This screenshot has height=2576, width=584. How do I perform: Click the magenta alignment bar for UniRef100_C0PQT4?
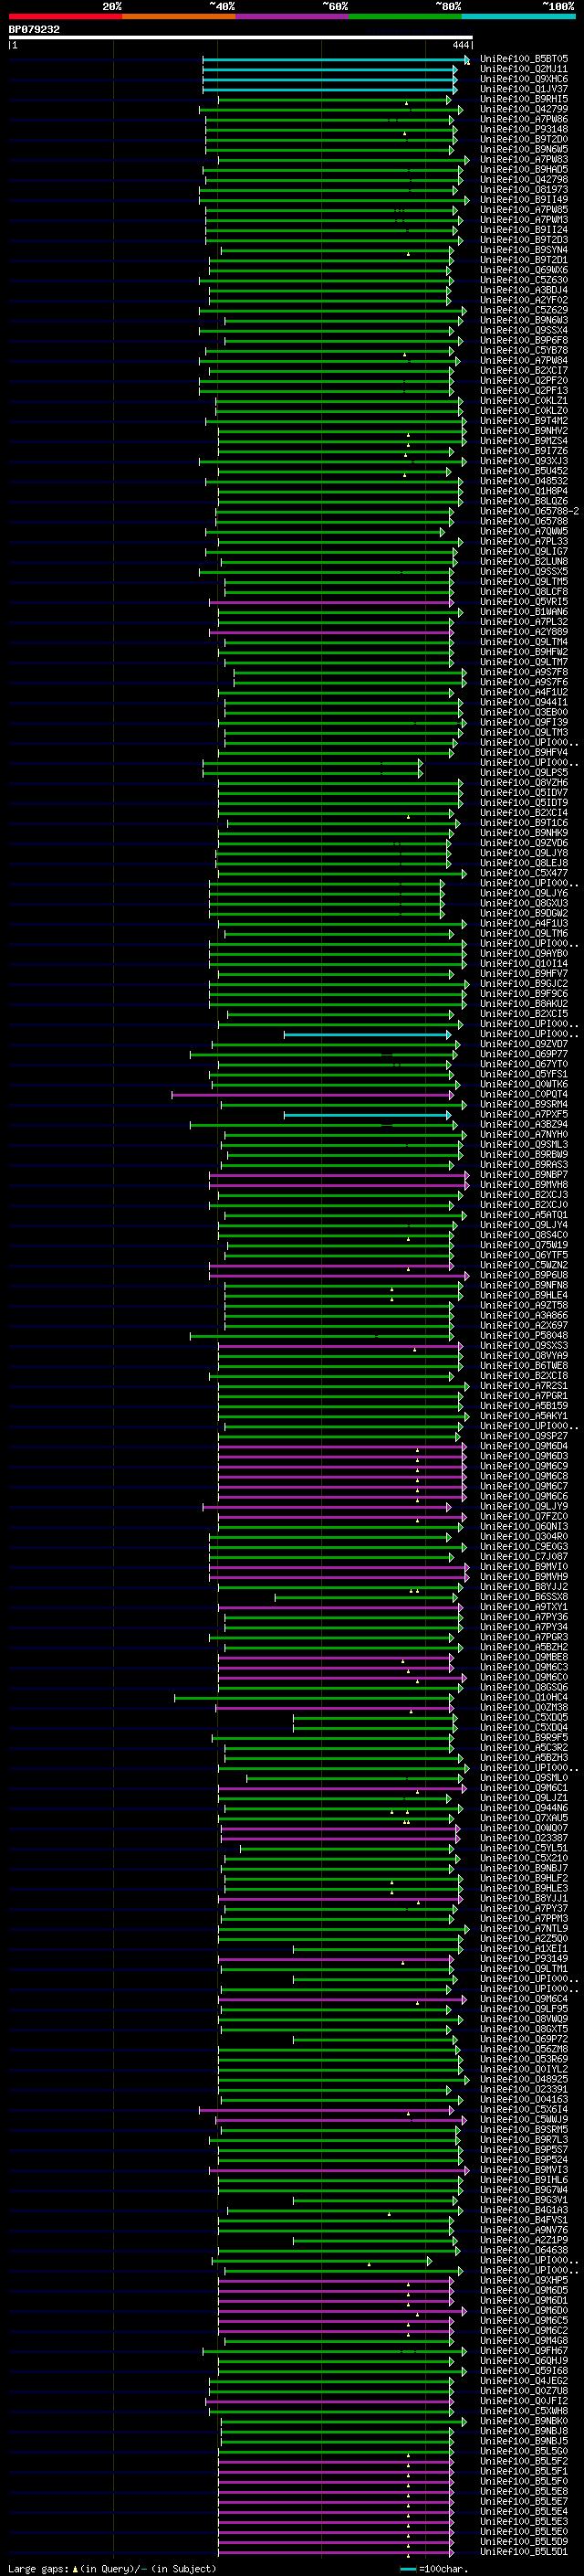point(314,1095)
